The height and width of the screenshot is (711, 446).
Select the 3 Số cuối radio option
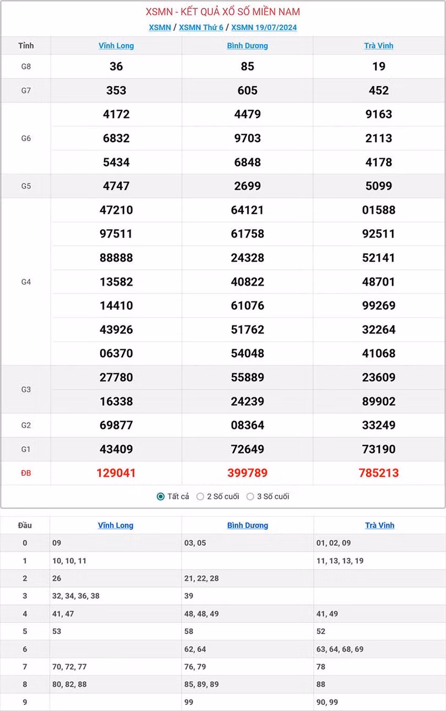click(x=251, y=497)
